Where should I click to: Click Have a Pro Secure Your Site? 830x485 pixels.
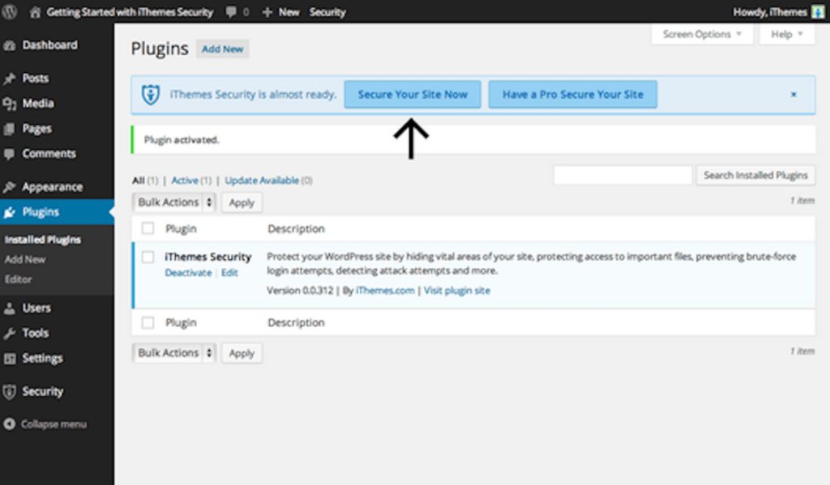coord(573,95)
